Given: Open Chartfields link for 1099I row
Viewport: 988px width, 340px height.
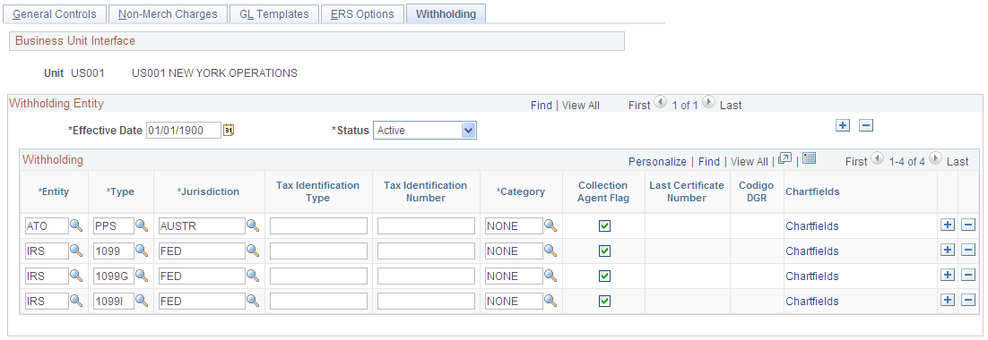Looking at the screenshot, I should pos(812,302).
